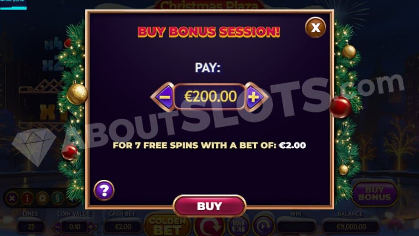Viewport: 419px width, 236px height.
Task: Click the dimmed BUY BONUS button
Action: [x=375, y=194]
